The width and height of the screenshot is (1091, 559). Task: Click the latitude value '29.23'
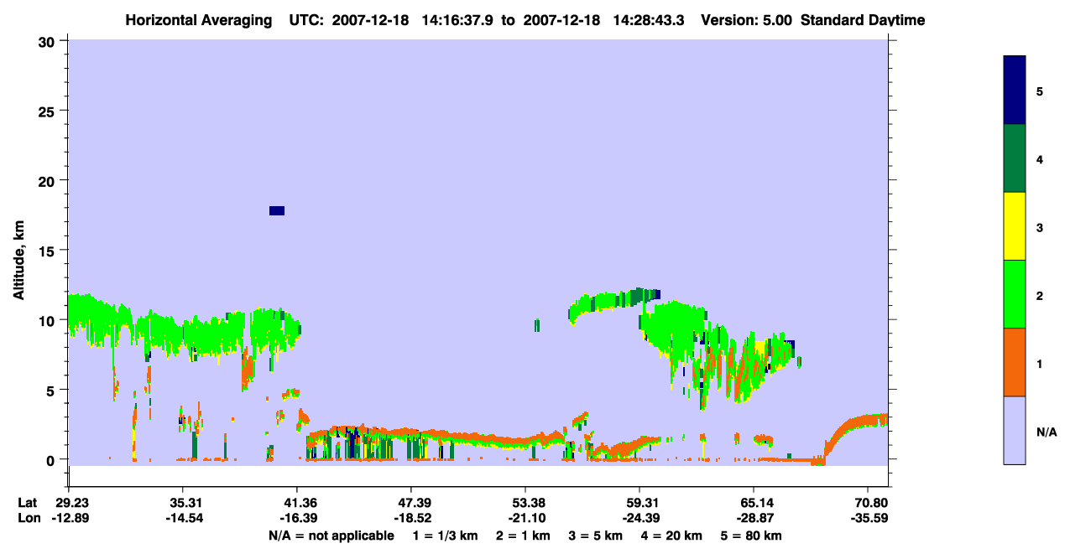(69, 503)
